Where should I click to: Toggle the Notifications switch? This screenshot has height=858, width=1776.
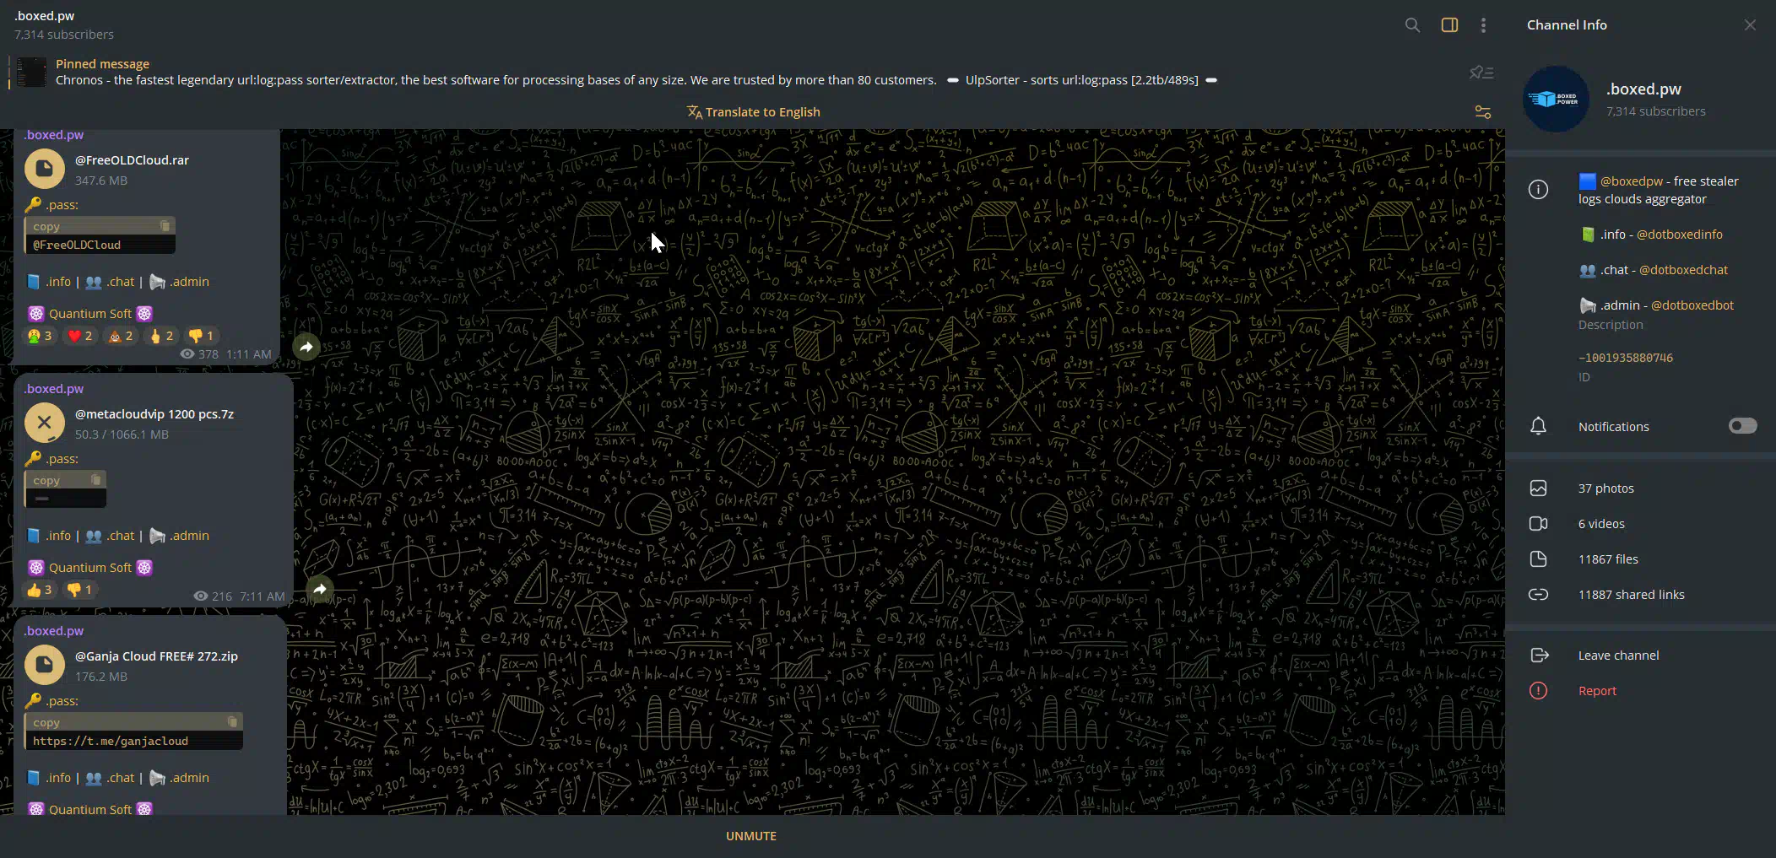1742,426
